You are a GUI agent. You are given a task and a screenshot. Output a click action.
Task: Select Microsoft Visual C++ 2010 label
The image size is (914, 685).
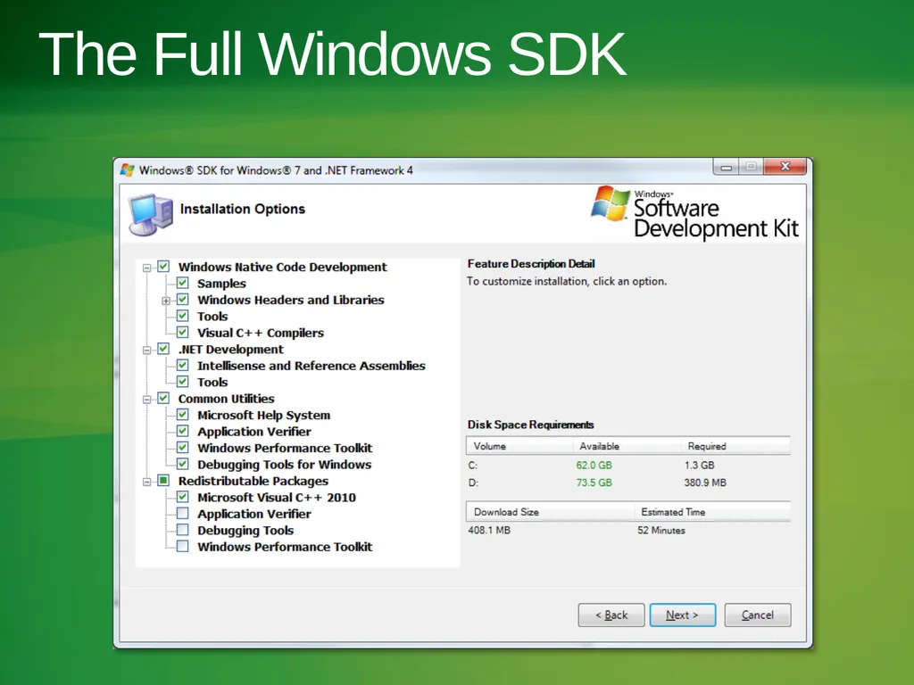(x=277, y=498)
